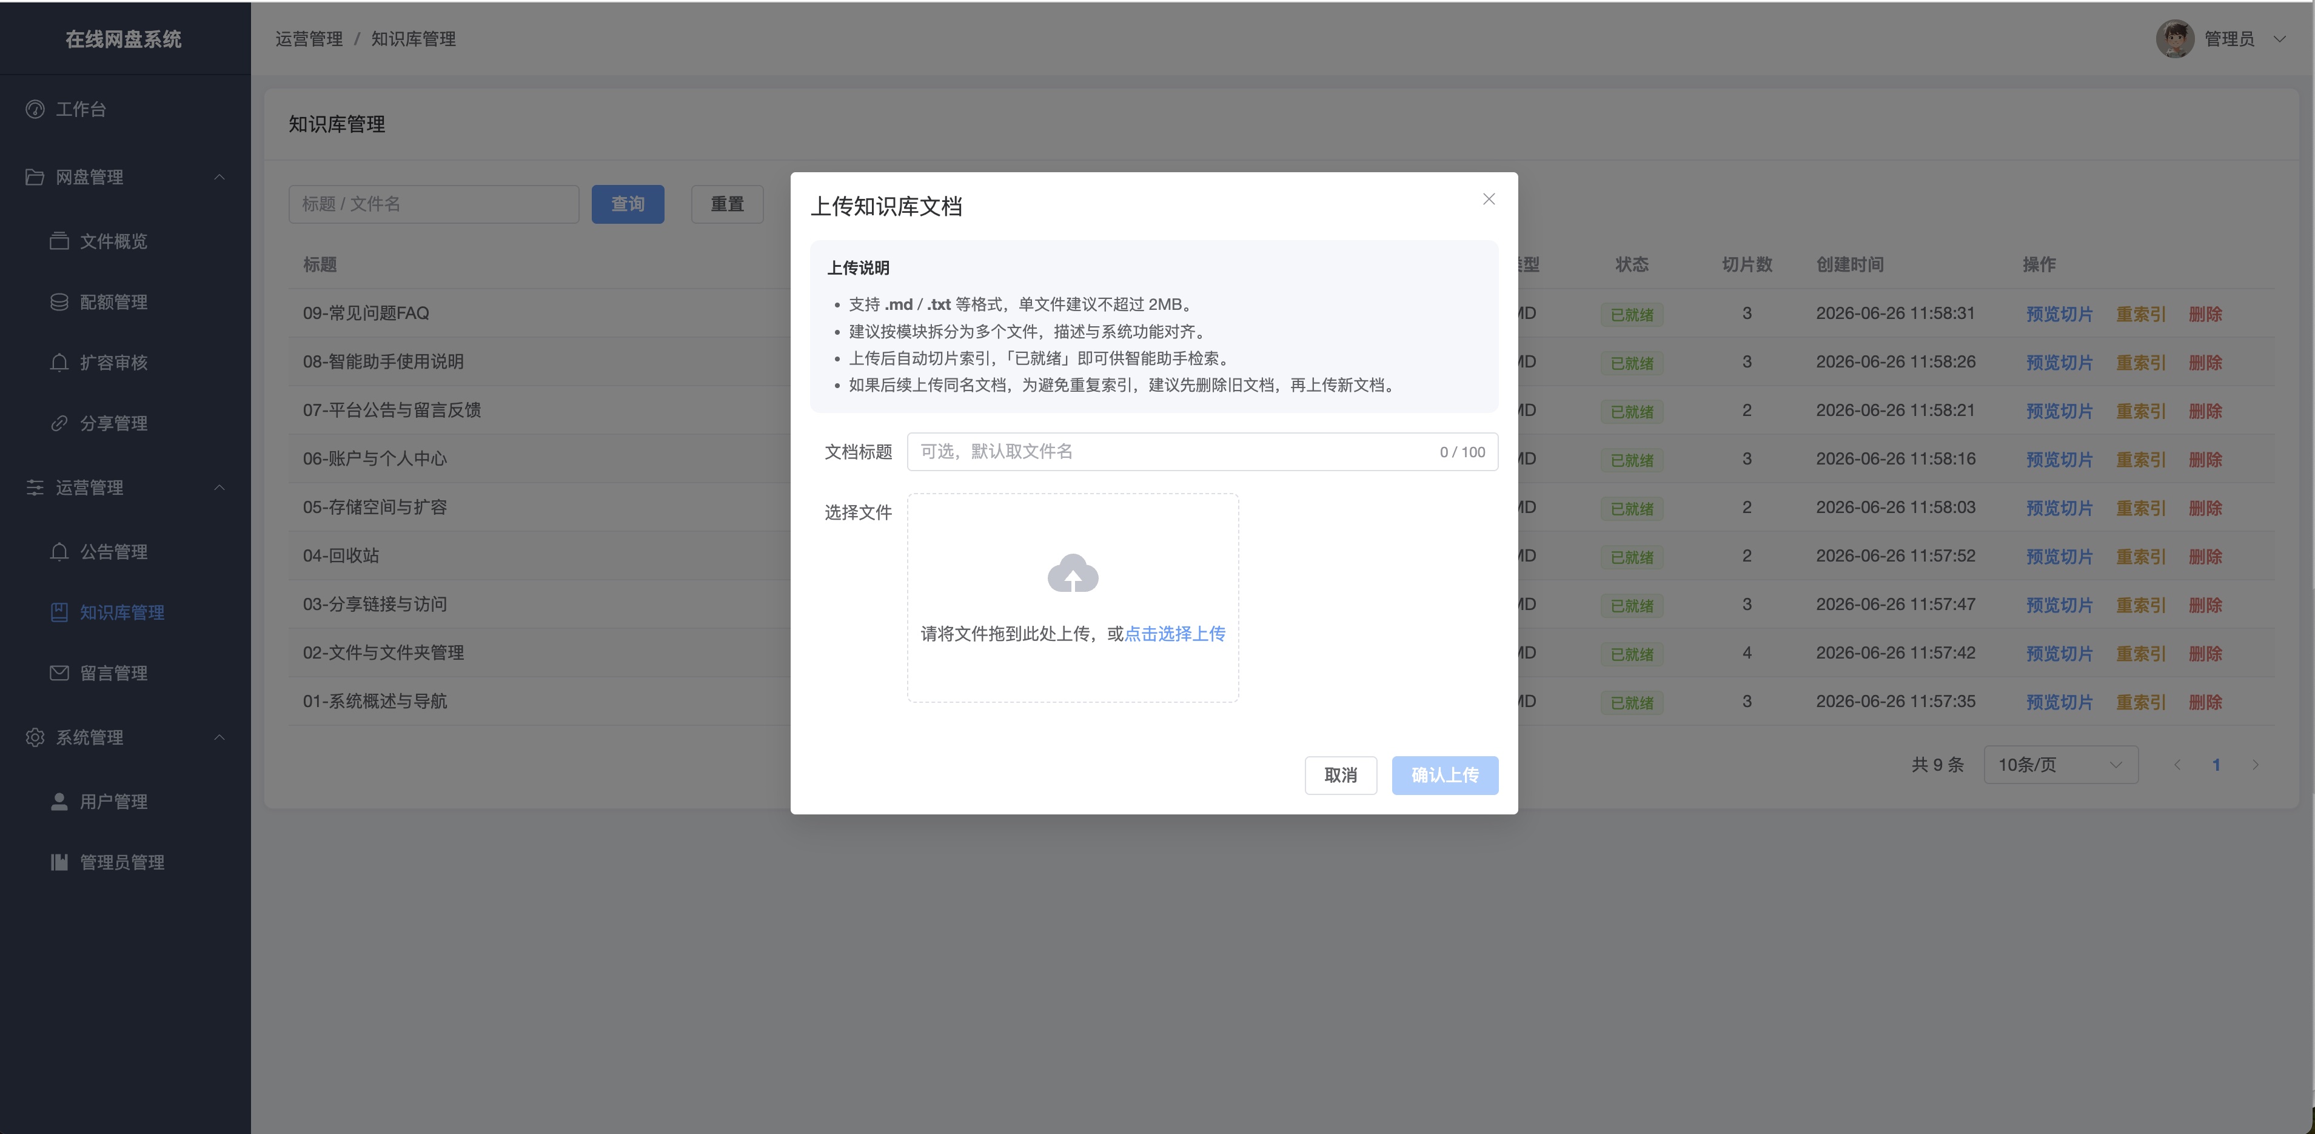
Task: Click the 在线网盘系统 logo title
Action: pos(124,39)
